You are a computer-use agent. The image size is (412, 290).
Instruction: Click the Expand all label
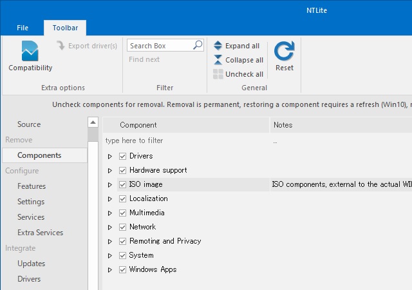point(242,46)
